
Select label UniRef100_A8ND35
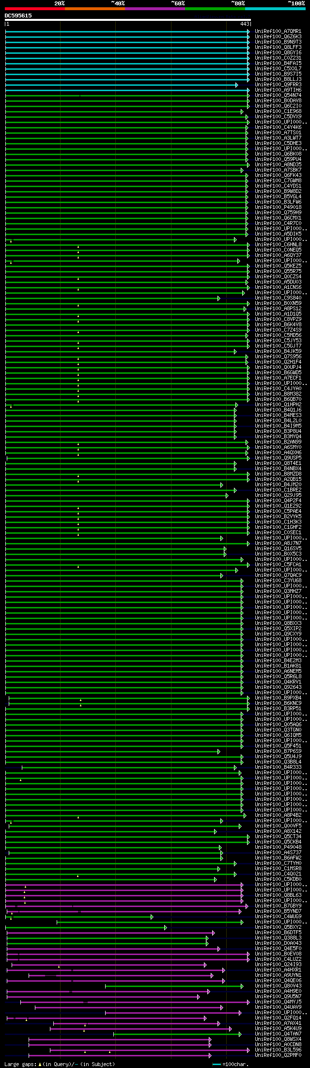[x=278, y=165]
